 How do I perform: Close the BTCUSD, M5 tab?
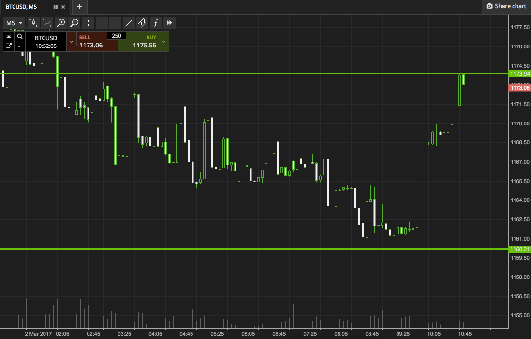click(x=63, y=7)
